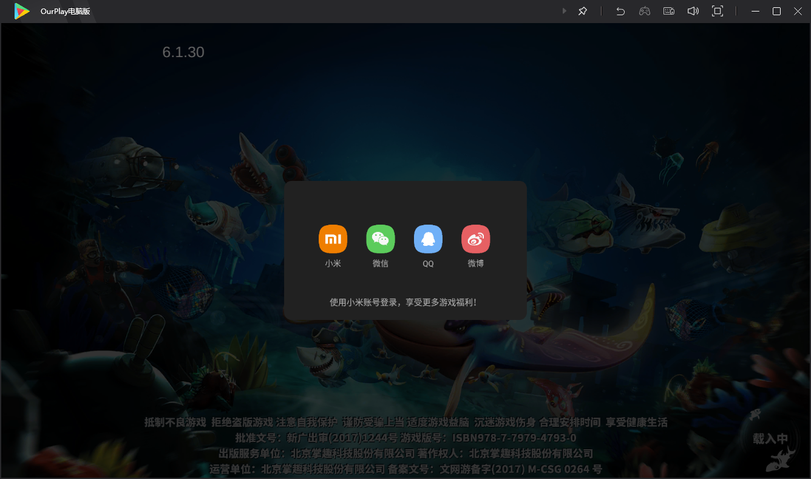Click the text 使用小米账号登录，享受更多游戏福利!
Viewport: 811px width, 479px height.
[404, 302]
